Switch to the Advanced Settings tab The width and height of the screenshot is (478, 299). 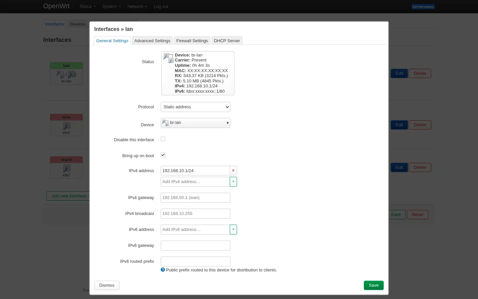(152, 41)
